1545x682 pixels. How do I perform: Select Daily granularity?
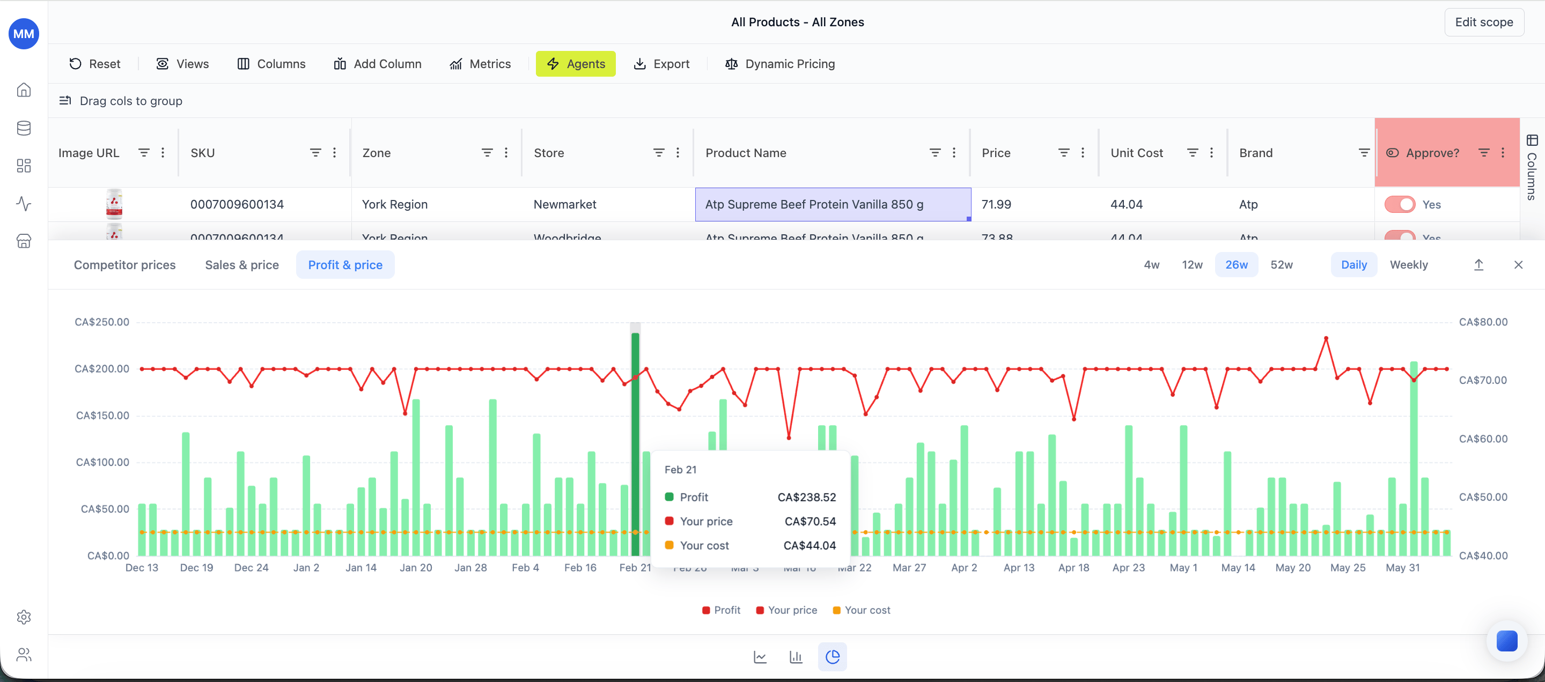1353,265
